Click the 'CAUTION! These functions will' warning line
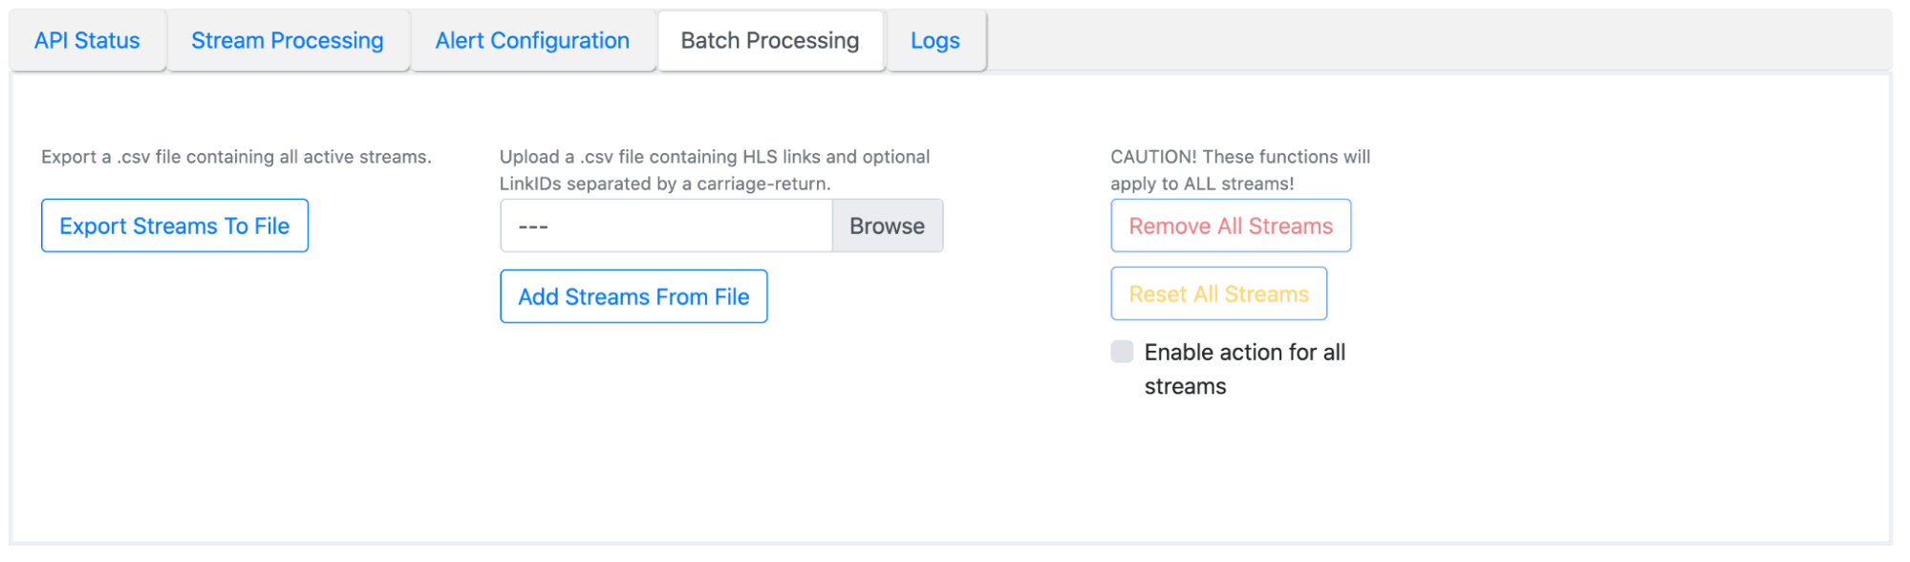Screen dimensions: 1910x562 tap(1239, 157)
